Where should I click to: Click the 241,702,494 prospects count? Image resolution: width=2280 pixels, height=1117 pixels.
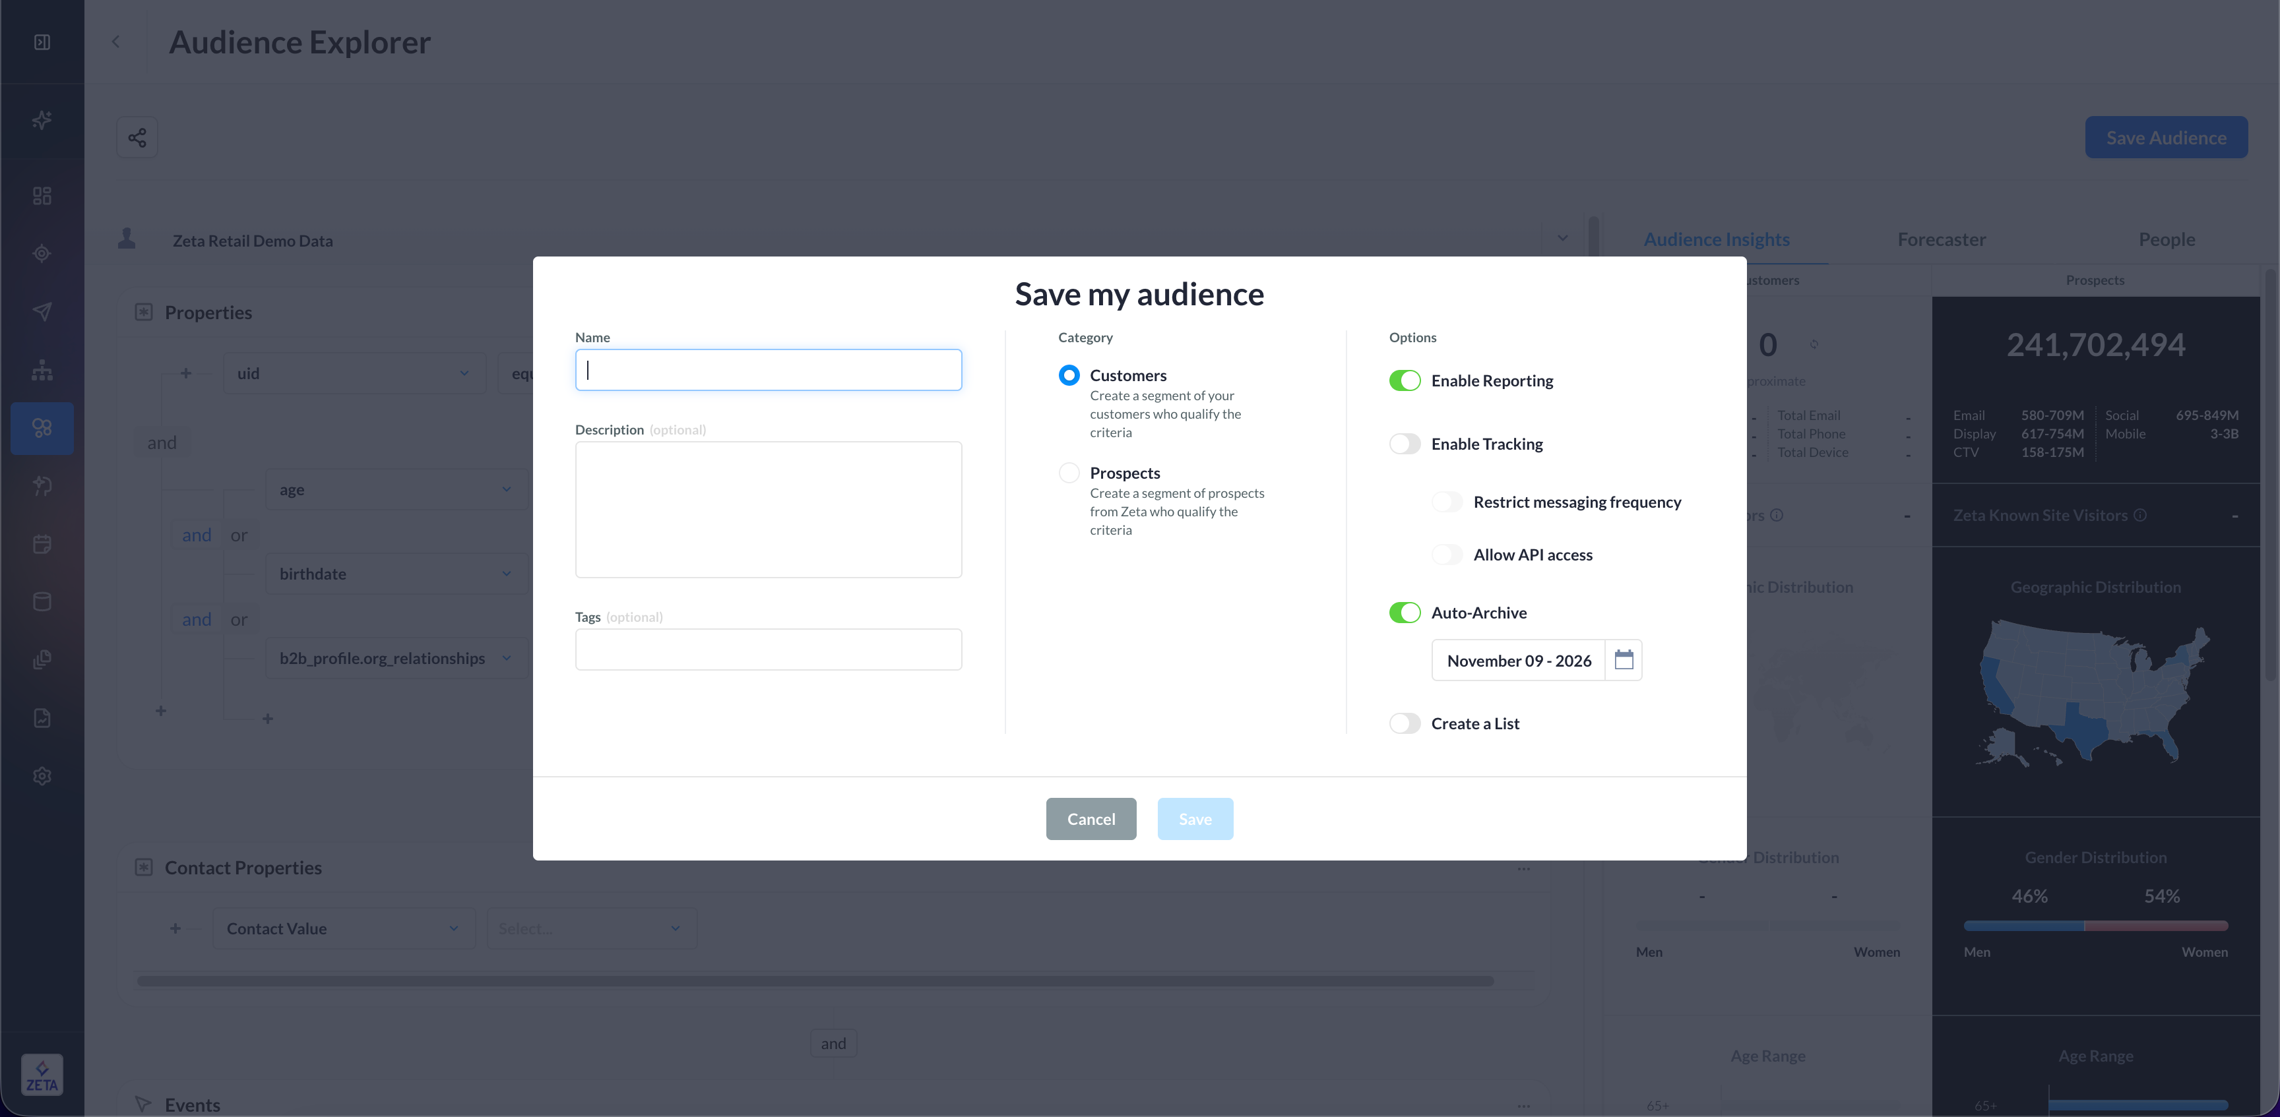point(2096,345)
